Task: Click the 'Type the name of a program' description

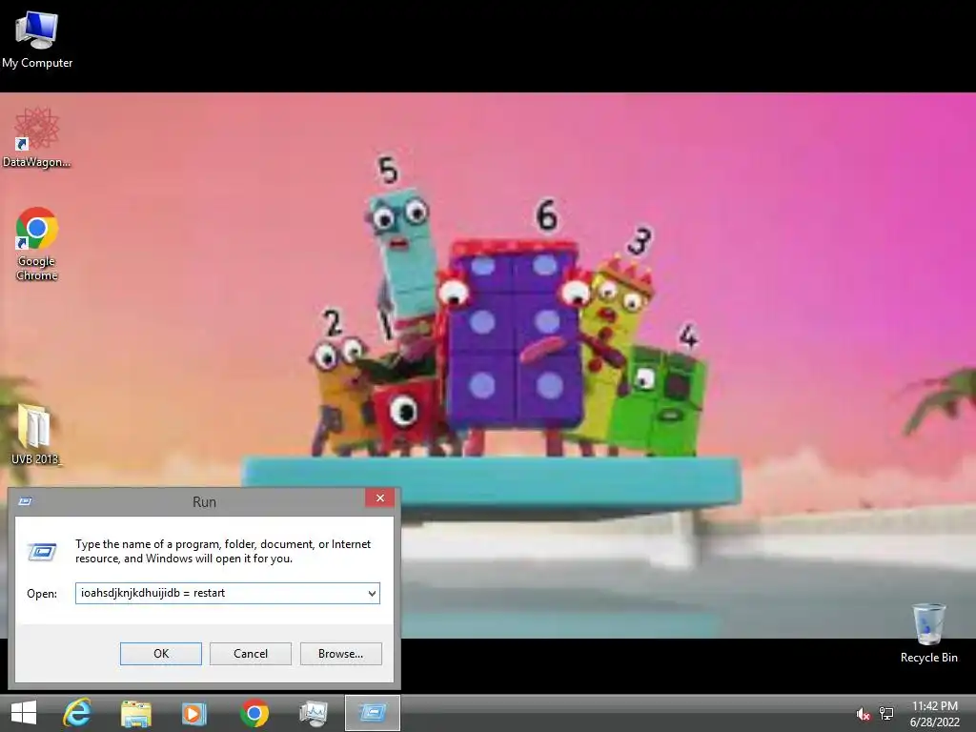Action: [x=223, y=551]
